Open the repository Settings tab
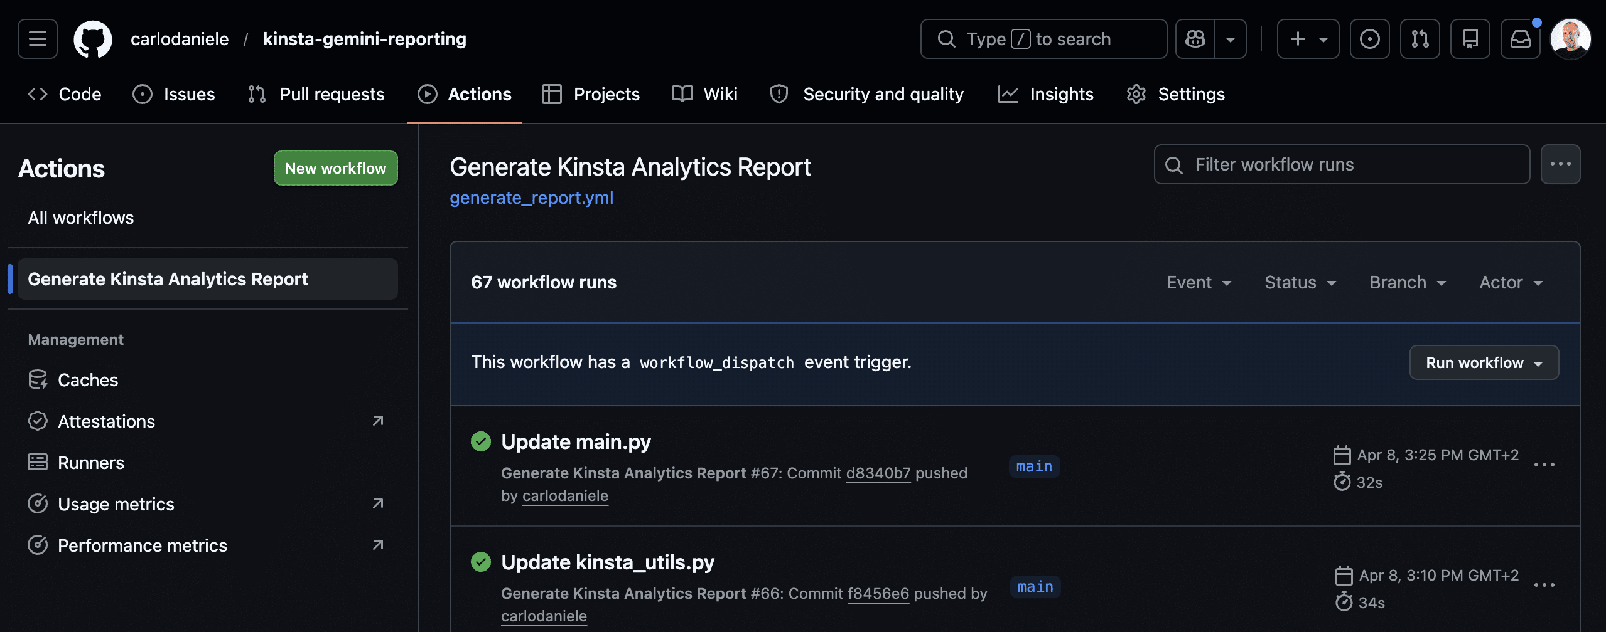This screenshot has height=632, width=1606. point(1176,94)
